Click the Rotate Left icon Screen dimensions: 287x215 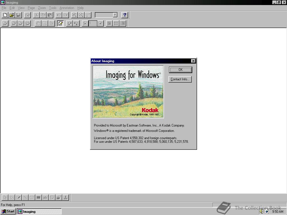coord(70,24)
